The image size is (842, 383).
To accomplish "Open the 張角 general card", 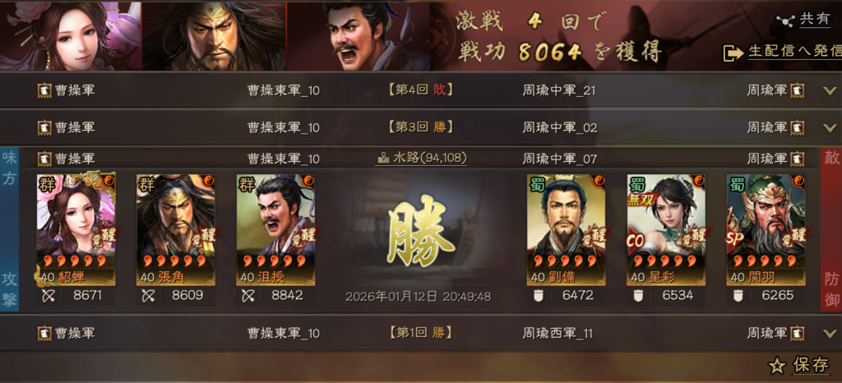I will (x=176, y=229).
